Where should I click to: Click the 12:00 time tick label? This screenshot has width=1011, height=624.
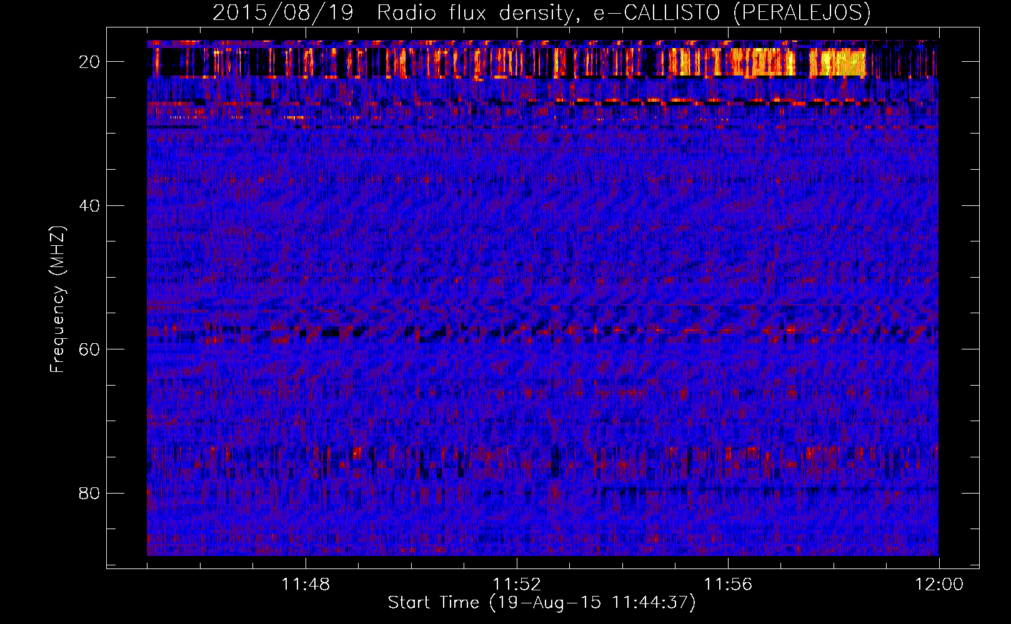click(939, 585)
